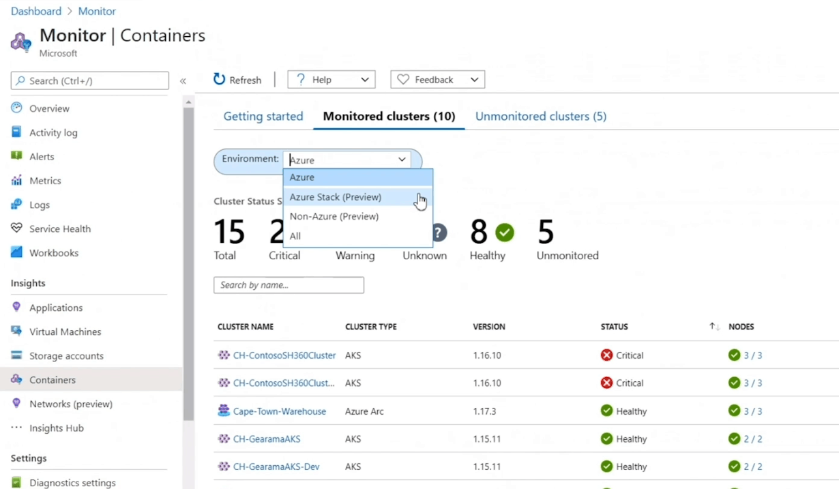
Task: Click the Cape-Town-Warehouse Azure Arc icon
Action: click(224, 411)
